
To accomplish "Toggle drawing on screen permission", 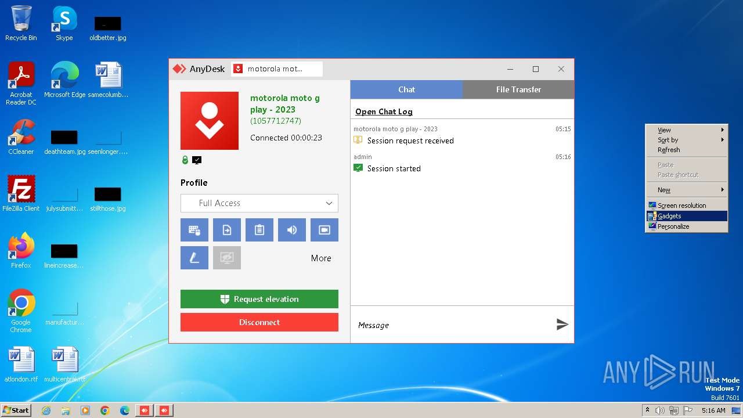I will 194,258.
